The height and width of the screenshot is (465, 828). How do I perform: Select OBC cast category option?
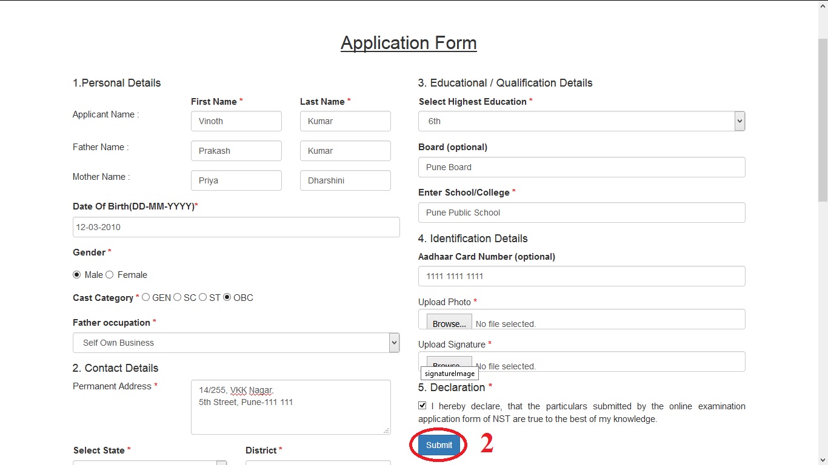[x=227, y=297]
